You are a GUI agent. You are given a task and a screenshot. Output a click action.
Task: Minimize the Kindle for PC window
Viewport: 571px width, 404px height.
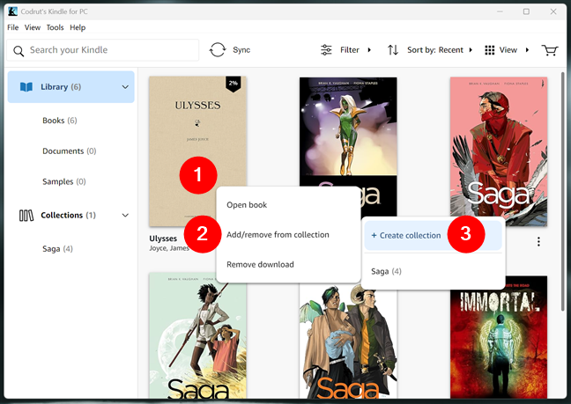coord(500,11)
